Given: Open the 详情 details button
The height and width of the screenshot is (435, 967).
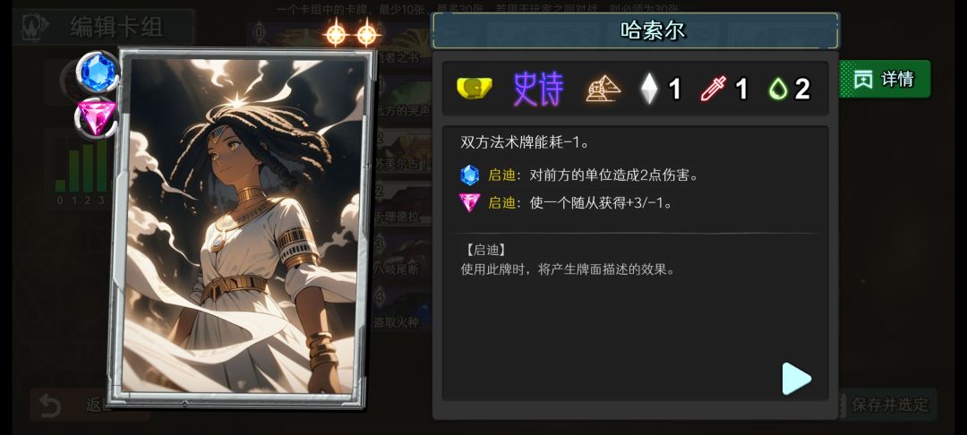Looking at the screenshot, I should tap(884, 79).
